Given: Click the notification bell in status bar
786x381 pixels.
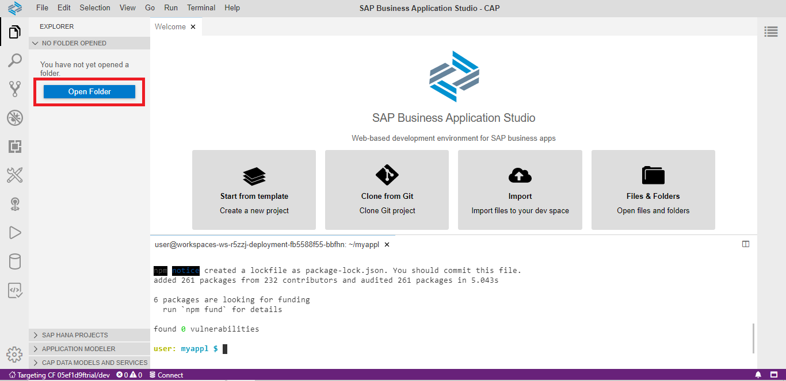Looking at the screenshot, I should 758,375.
